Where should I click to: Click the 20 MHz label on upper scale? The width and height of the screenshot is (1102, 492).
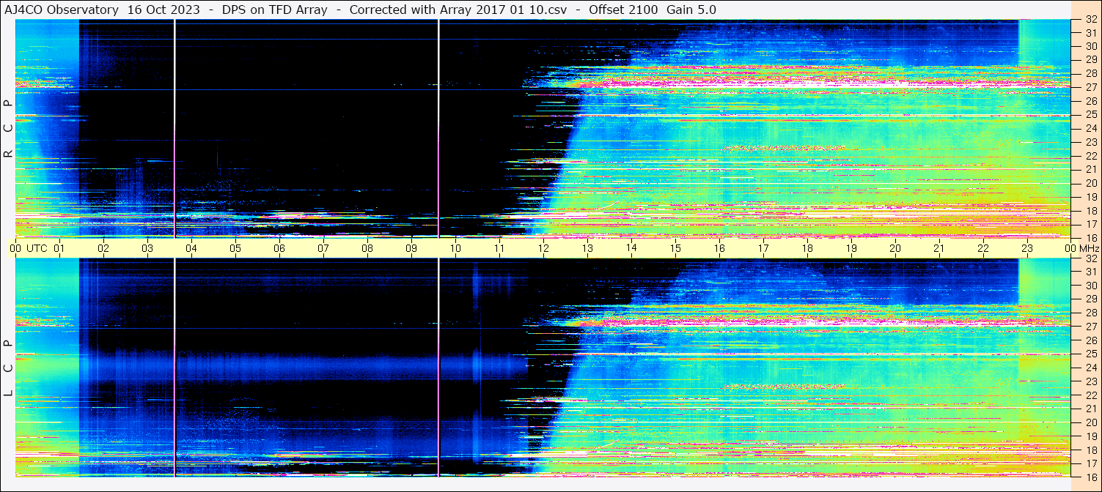point(1090,182)
